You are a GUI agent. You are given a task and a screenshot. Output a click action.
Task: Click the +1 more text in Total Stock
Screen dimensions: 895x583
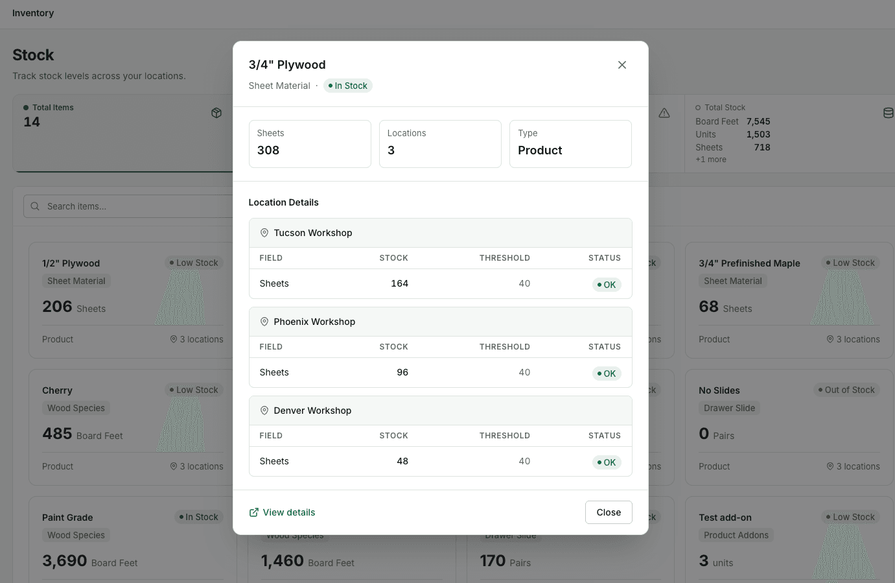(x=711, y=160)
